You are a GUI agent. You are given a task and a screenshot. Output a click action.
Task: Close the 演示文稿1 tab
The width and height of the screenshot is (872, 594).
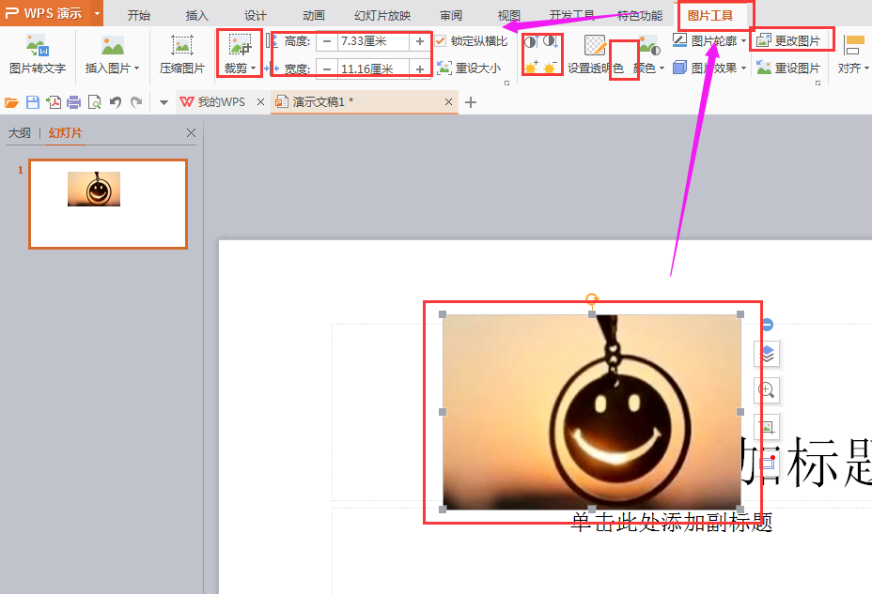[449, 102]
